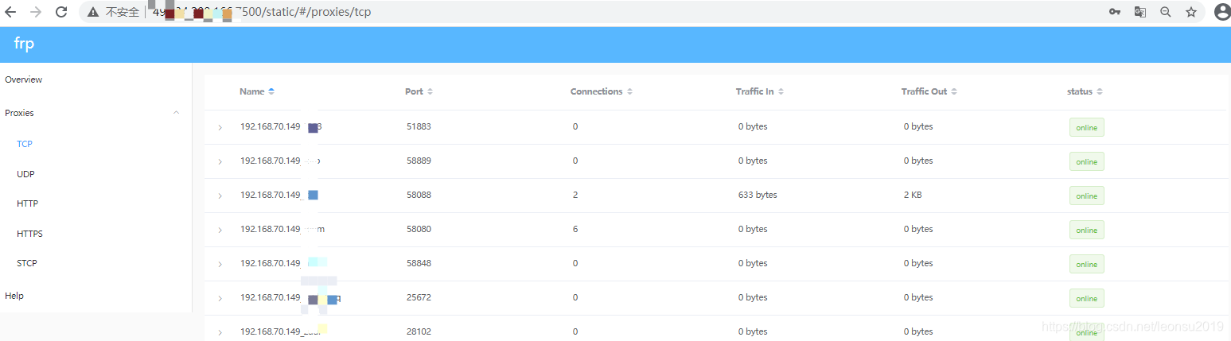Screen dimensions: 1231x341
Task: Select the 2 KB traffic out value
Action: click(x=914, y=195)
